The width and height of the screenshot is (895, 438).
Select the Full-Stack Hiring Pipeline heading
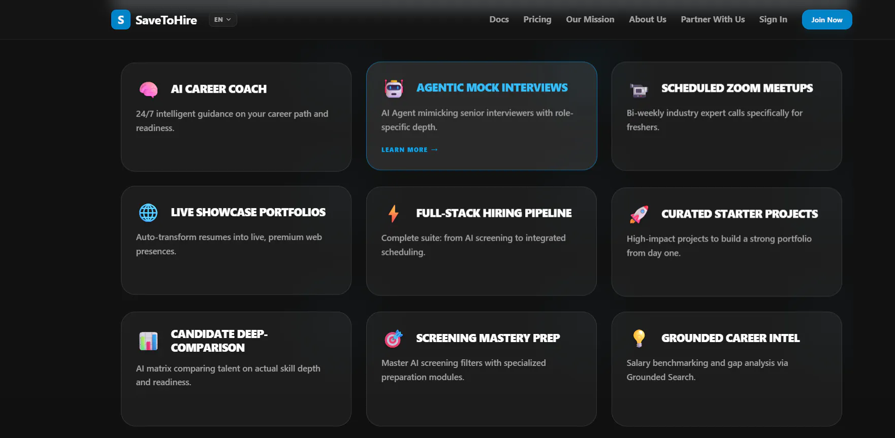coord(494,213)
